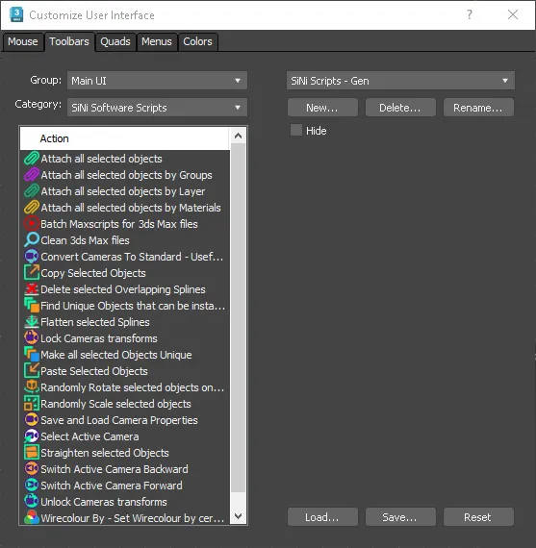Screen dimensions: 536x548
Task: Open the Category dropdown showing SiNi Software Scripts
Action: point(157,108)
